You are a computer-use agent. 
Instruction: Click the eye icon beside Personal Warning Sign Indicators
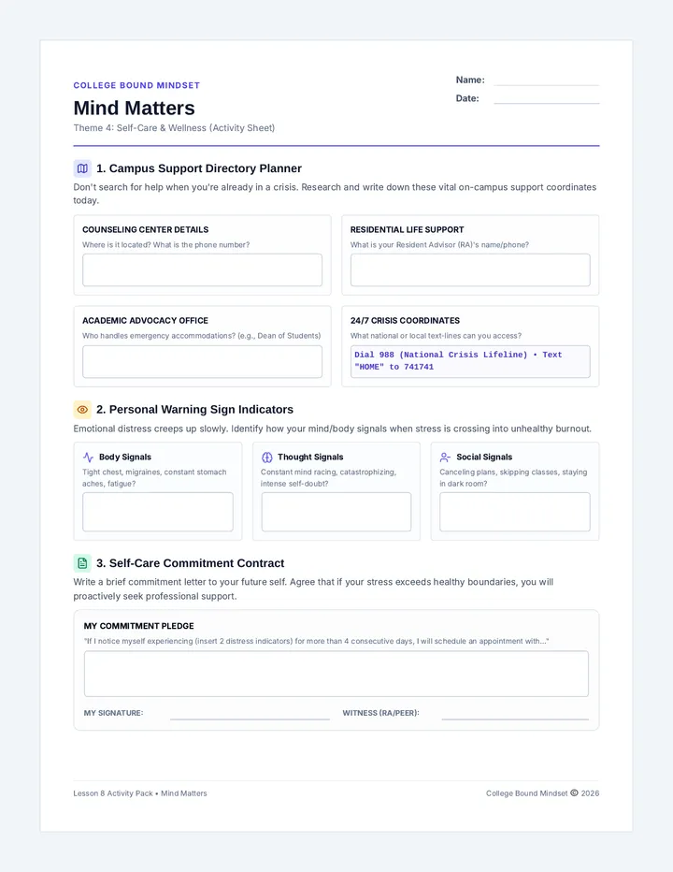[82, 410]
